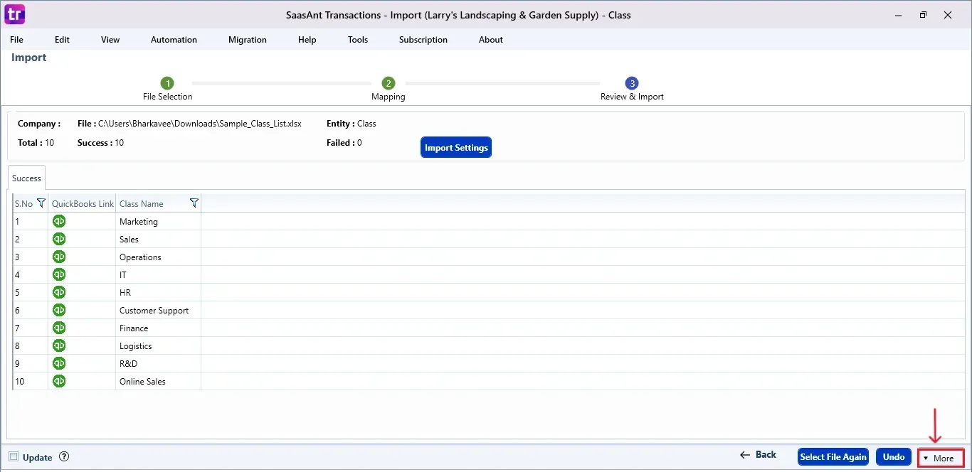
Task: Open the Subscription menu
Action: click(423, 40)
